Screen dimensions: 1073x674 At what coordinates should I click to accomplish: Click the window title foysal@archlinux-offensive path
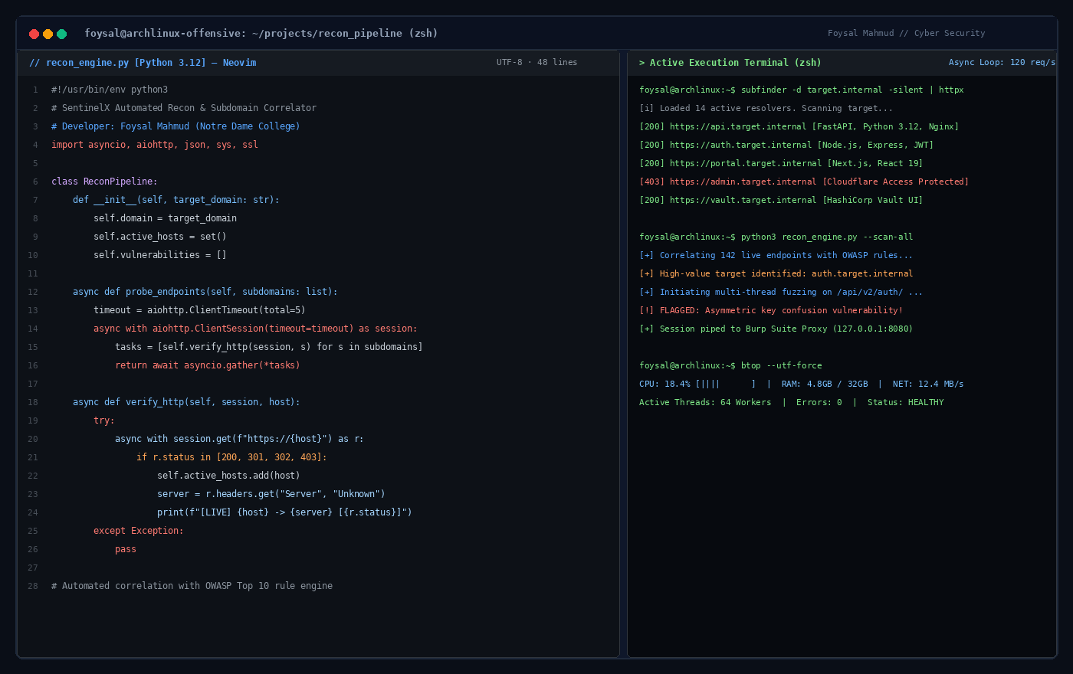pos(261,34)
